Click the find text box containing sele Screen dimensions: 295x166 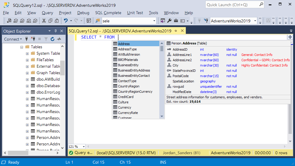coord(127,21)
